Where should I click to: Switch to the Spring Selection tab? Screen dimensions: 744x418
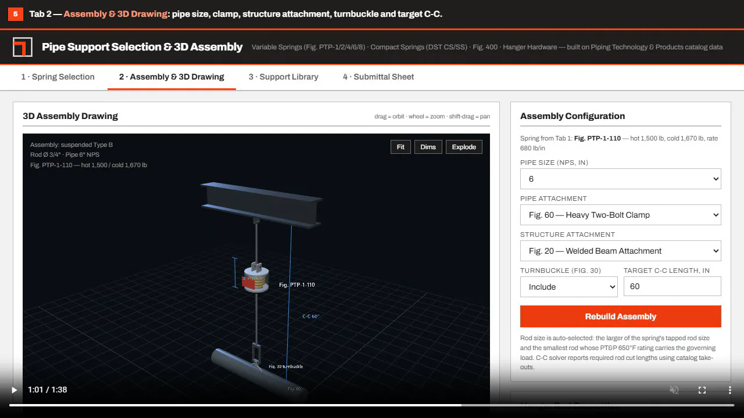click(58, 77)
